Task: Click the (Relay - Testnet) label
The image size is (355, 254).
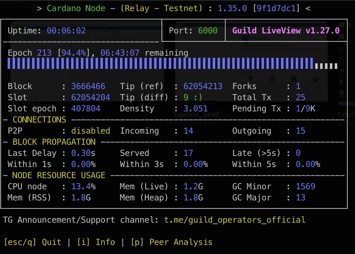Action: [x=161, y=8]
